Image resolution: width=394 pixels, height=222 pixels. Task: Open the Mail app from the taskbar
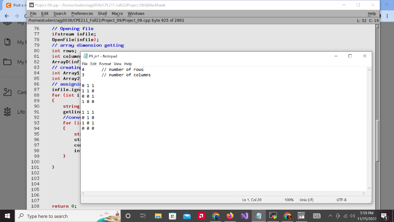[x=187, y=216]
